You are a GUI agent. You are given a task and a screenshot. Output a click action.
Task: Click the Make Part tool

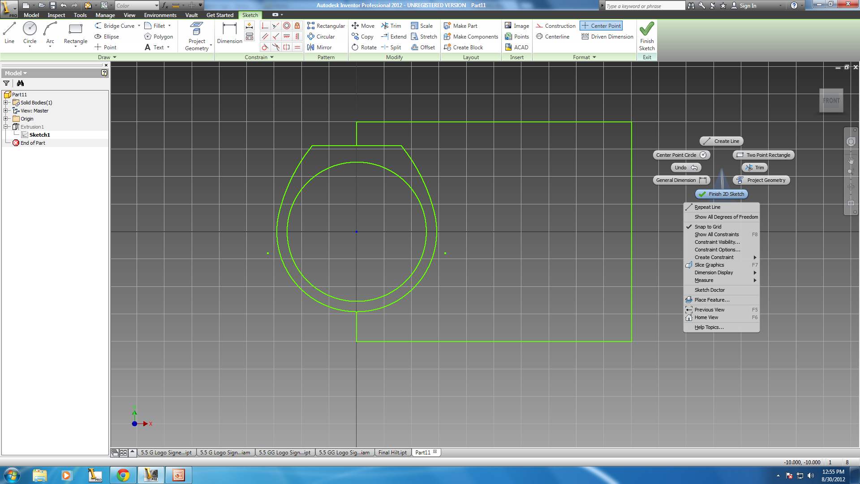pyautogui.click(x=460, y=26)
